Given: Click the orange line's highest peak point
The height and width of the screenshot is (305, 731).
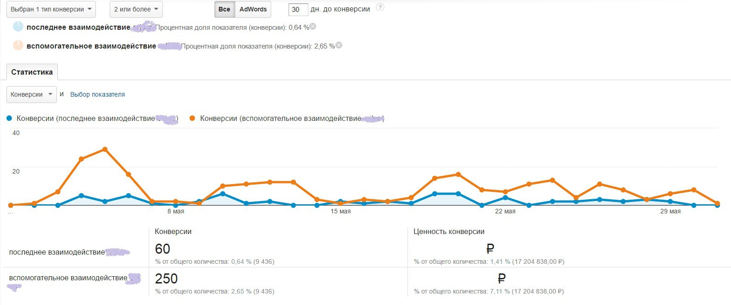Looking at the screenshot, I should click(105, 149).
